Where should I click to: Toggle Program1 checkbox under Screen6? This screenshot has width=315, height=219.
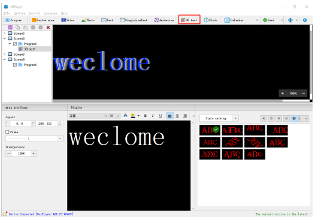click(15, 44)
